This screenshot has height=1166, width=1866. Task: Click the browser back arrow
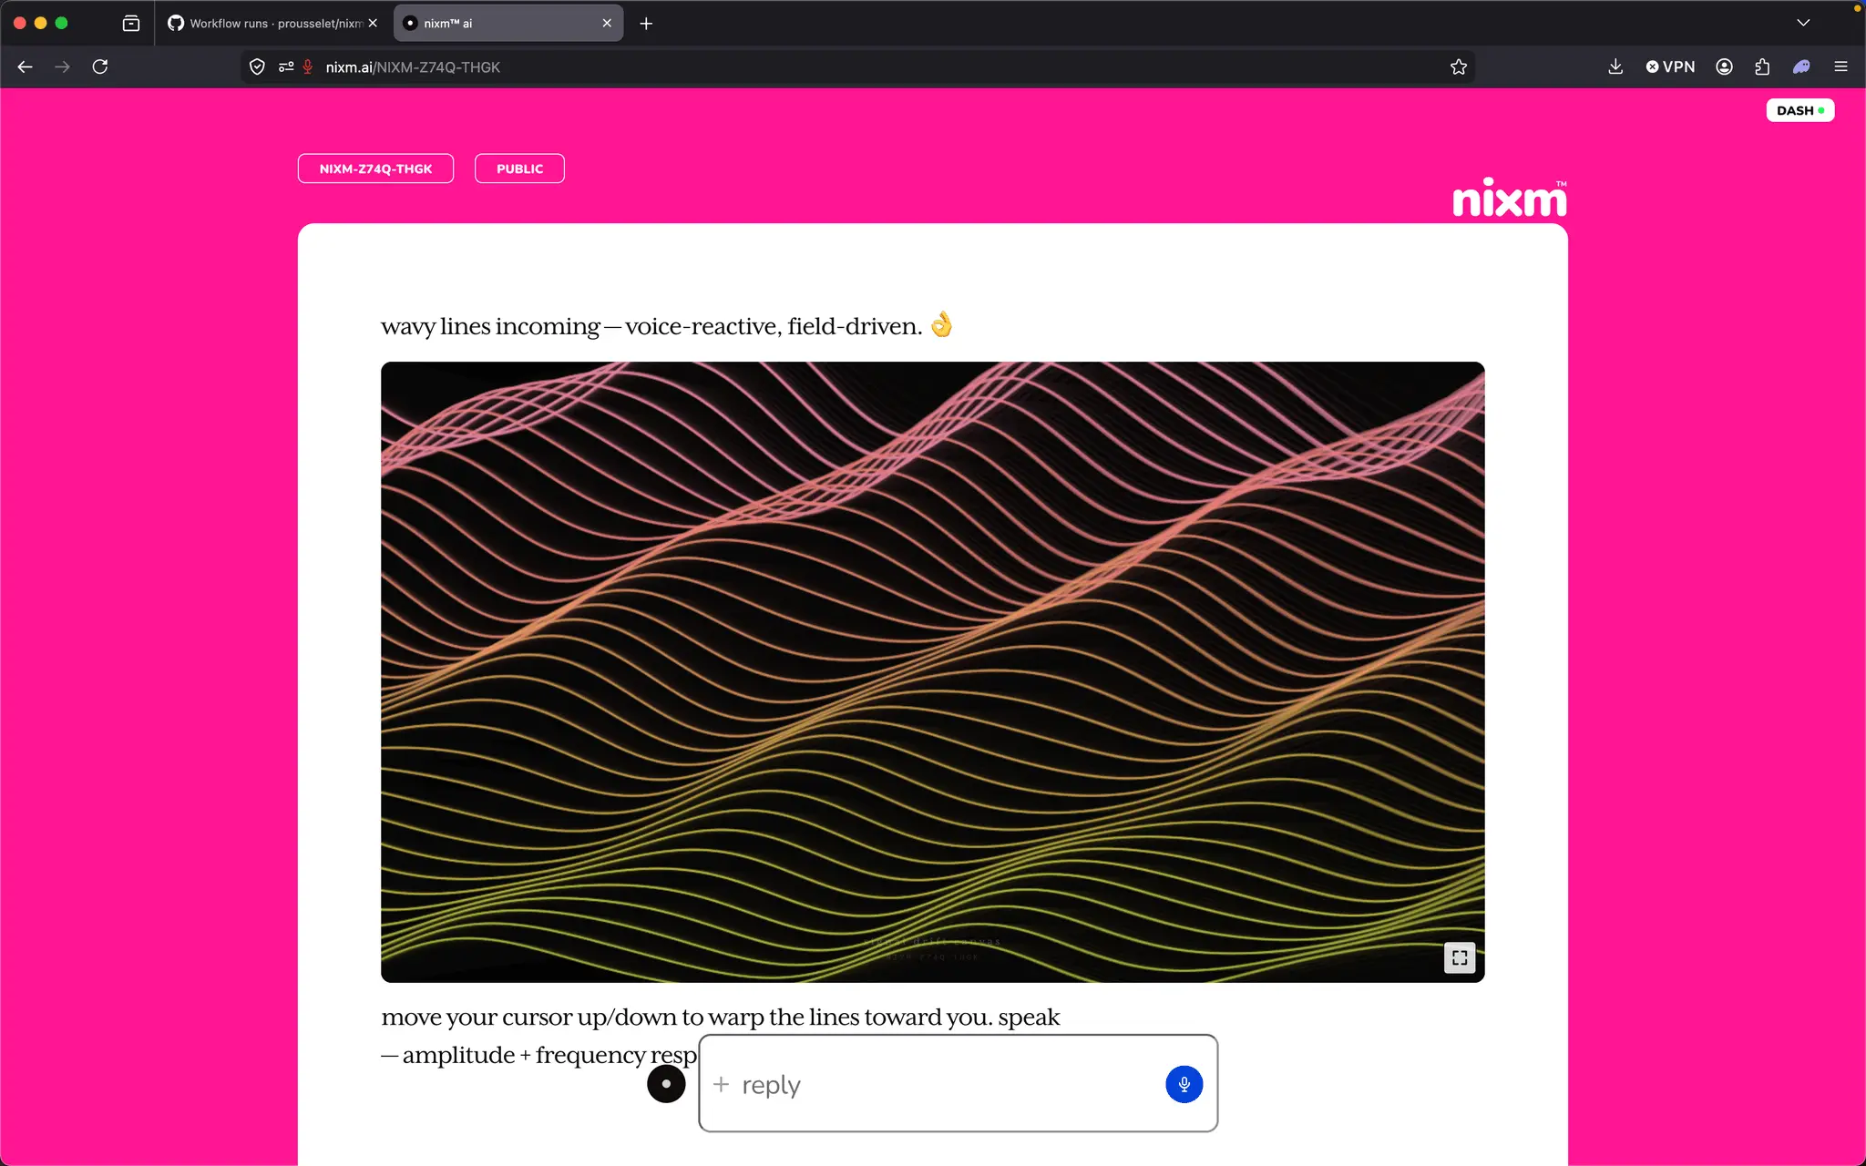[x=26, y=66]
